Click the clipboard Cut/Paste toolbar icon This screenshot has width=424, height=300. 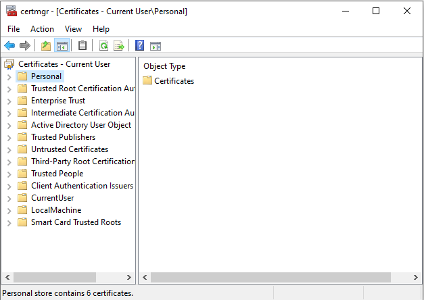click(x=83, y=46)
